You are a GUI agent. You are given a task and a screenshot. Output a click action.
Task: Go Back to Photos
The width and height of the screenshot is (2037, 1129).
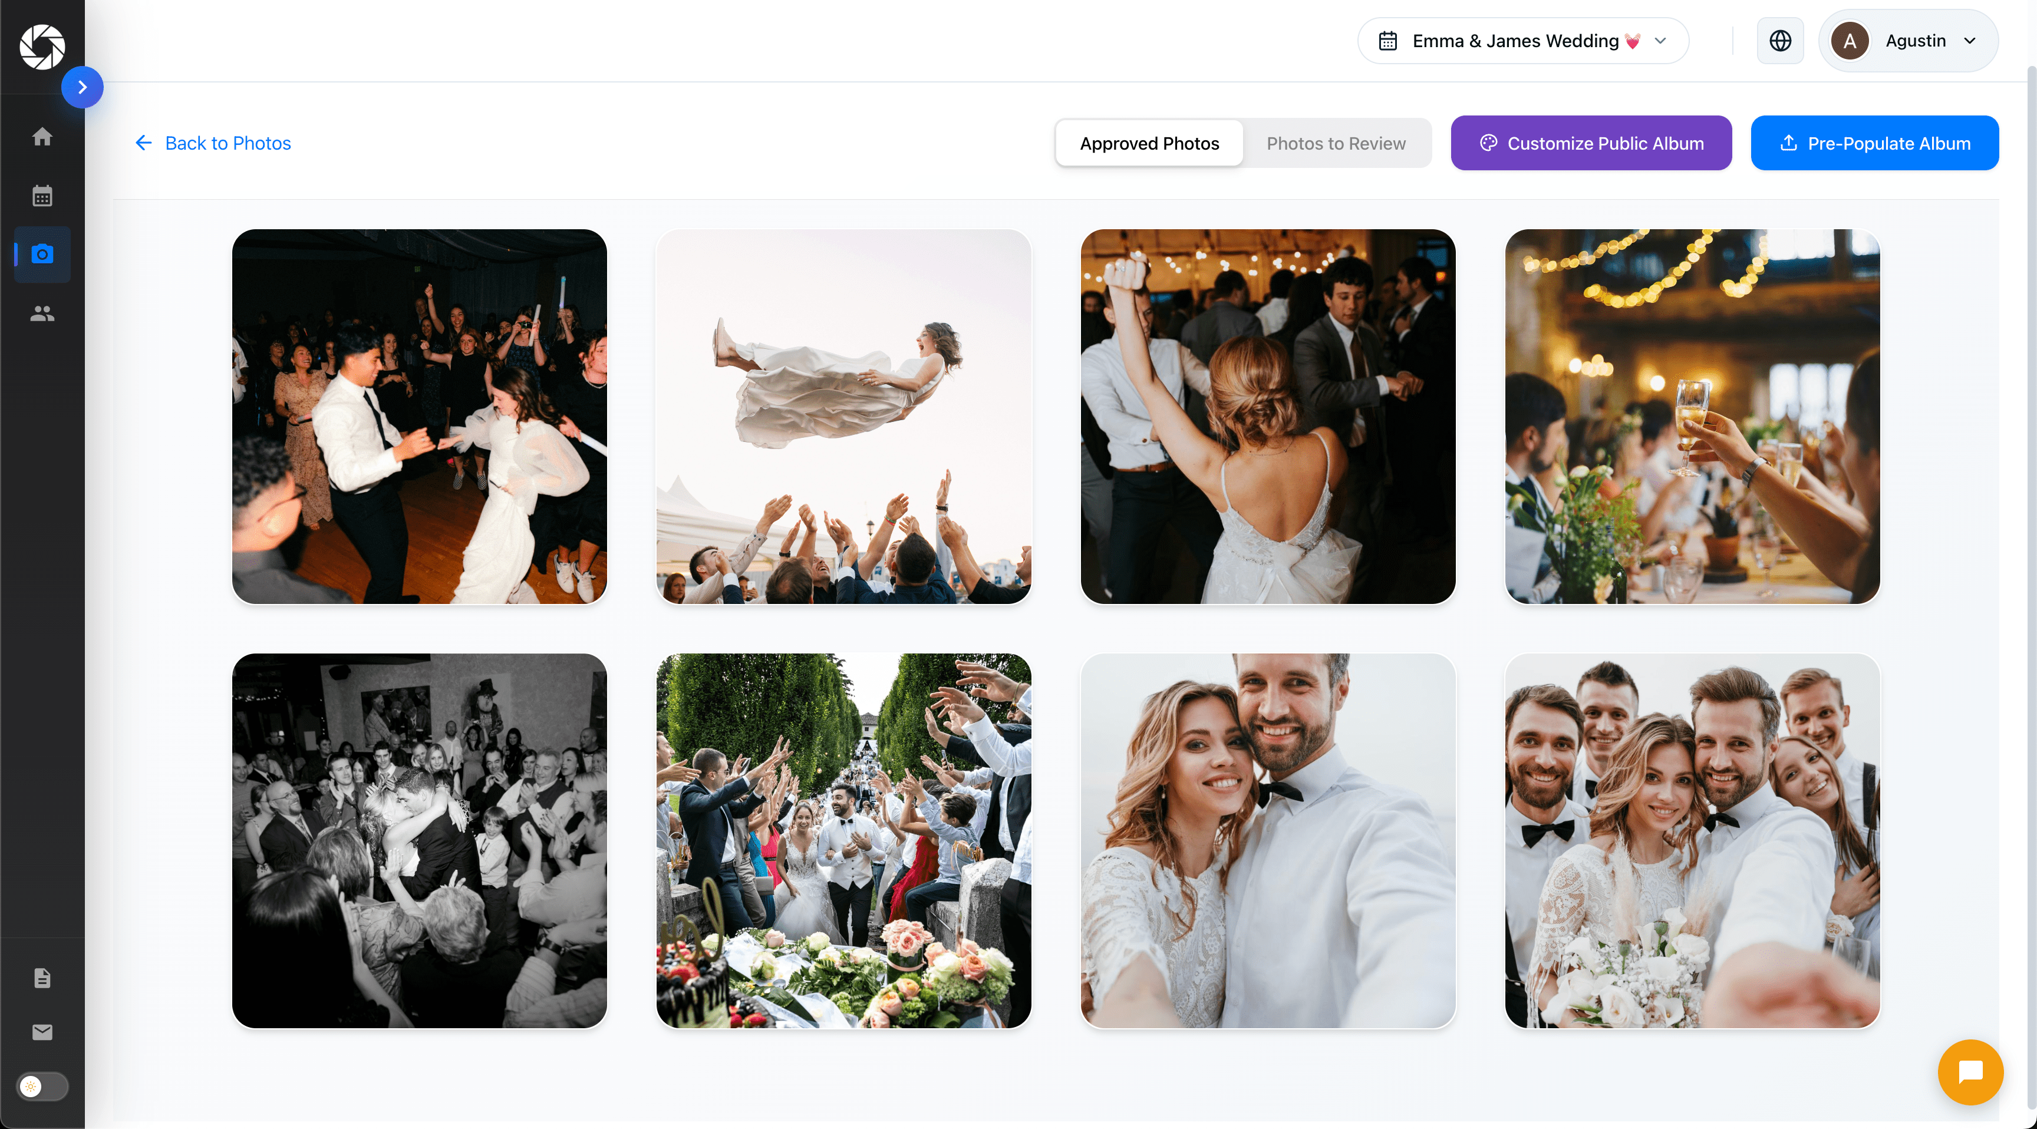[212, 143]
